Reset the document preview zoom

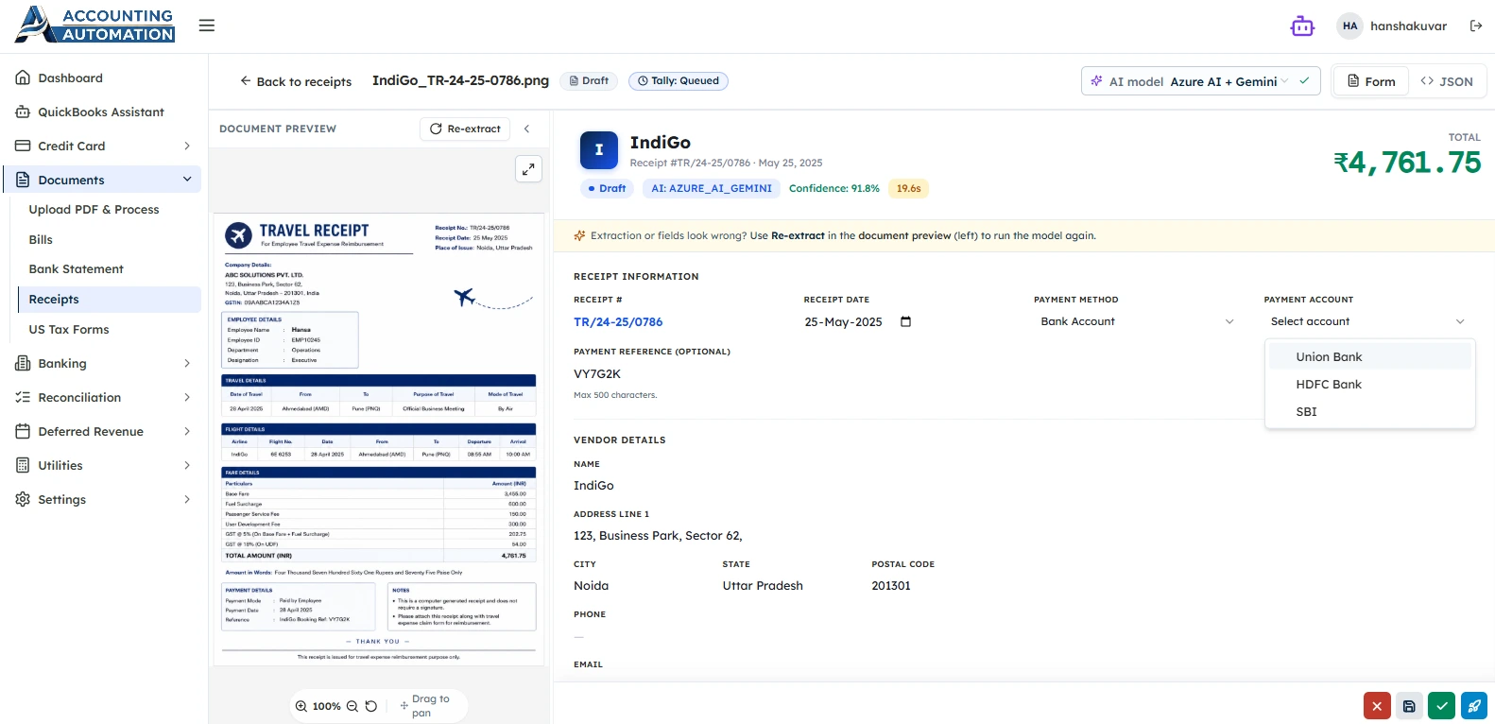(371, 706)
